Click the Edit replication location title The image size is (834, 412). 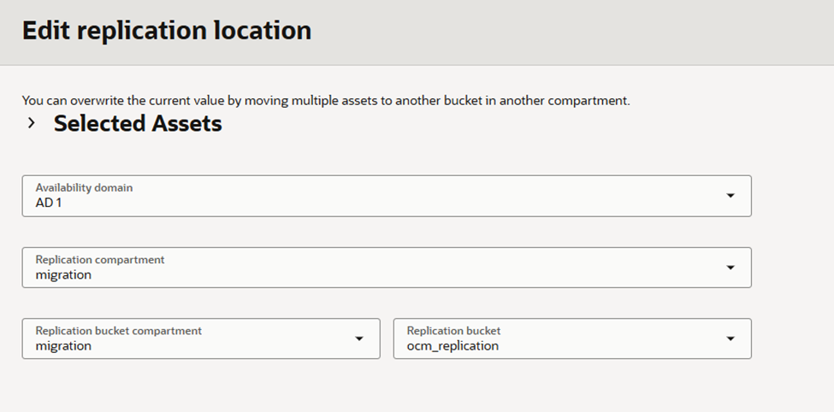click(x=167, y=31)
